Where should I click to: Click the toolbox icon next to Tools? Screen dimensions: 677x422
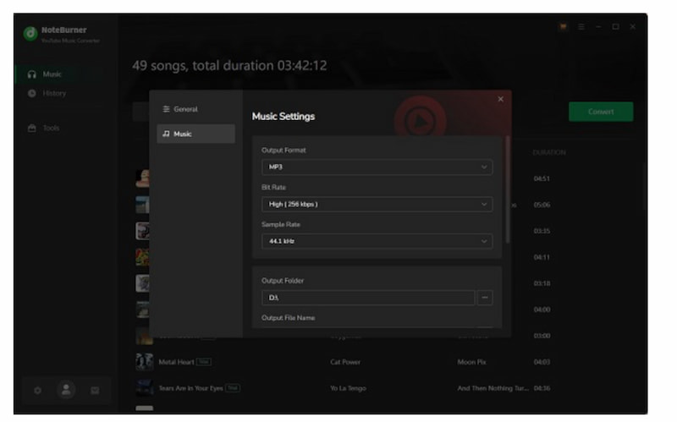click(32, 129)
